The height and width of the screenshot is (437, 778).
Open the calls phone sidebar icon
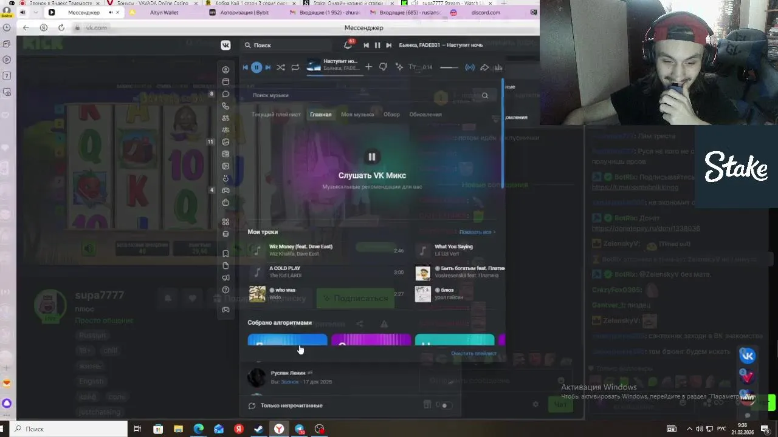click(225, 106)
